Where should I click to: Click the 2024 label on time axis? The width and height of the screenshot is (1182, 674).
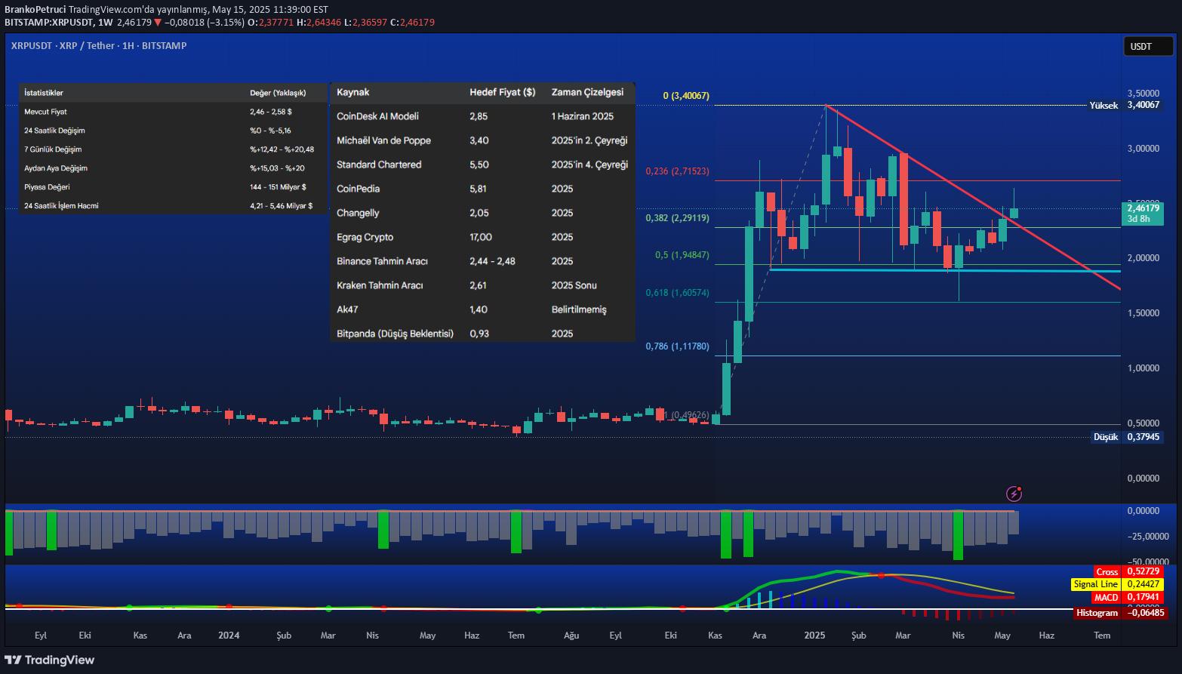tap(229, 636)
